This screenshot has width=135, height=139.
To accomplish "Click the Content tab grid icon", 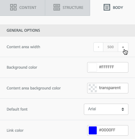I will pyautogui.click(x=13, y=7).
